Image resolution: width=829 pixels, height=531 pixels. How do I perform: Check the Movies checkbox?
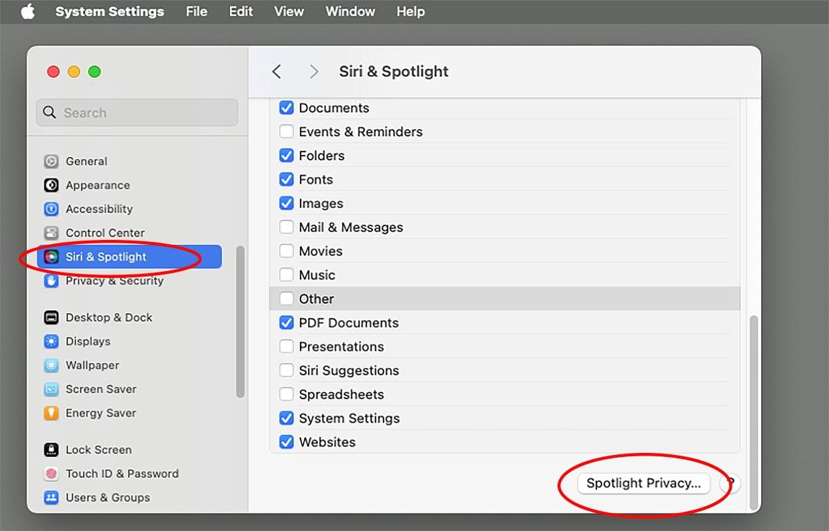(x=286, y=251)
